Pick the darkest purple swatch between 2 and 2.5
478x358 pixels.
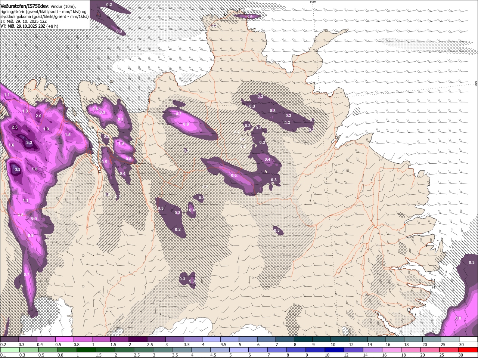tap(138, 339)
